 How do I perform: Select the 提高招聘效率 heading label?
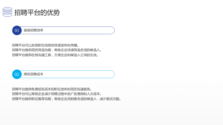(x=33, y=30)
